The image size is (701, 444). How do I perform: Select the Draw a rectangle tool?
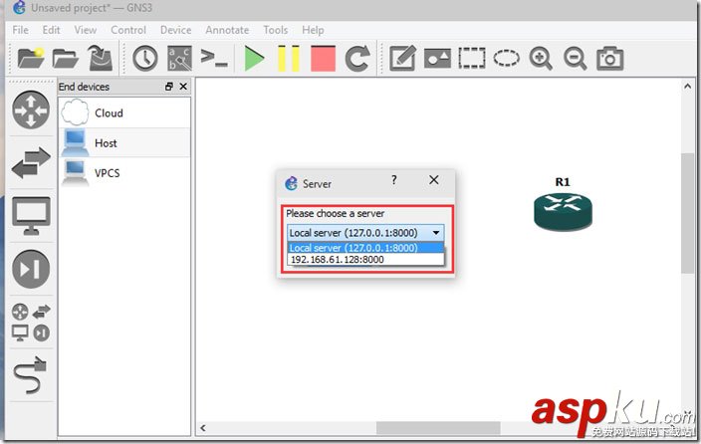click(x=472, y=59)
